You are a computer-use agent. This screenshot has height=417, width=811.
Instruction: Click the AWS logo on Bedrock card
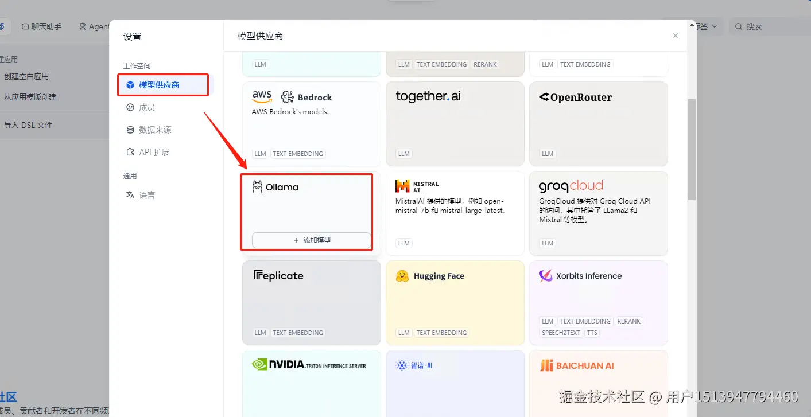[262, 96]
